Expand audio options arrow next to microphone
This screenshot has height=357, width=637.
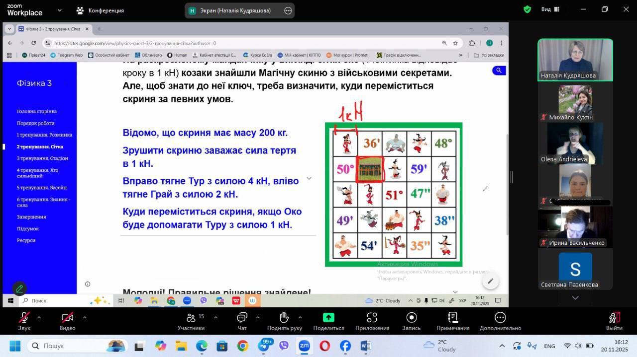click(x=39, y=317)
